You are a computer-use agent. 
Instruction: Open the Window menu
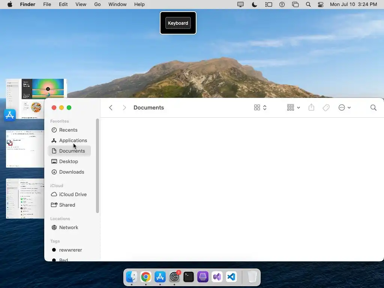tap(117, 4)
